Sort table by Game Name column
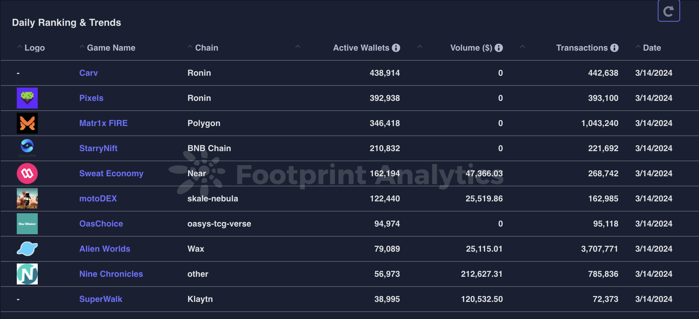This screenshot has width=699, height=319. (111, 48)
